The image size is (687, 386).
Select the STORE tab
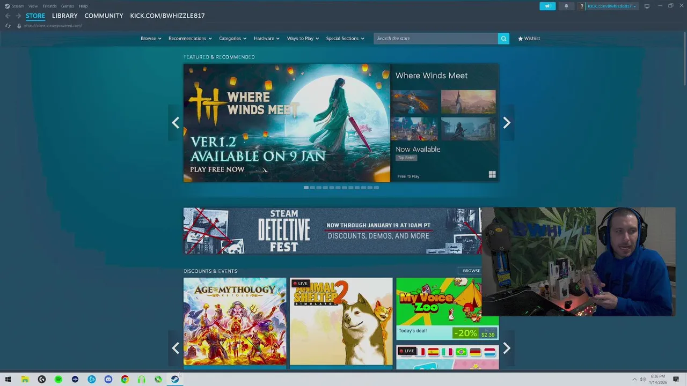click(x=35, y=16)
